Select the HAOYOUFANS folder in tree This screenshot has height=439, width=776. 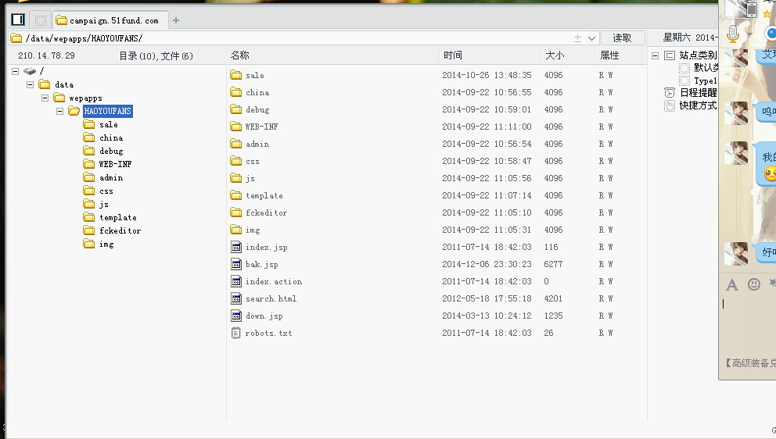[x=107, y=111]
